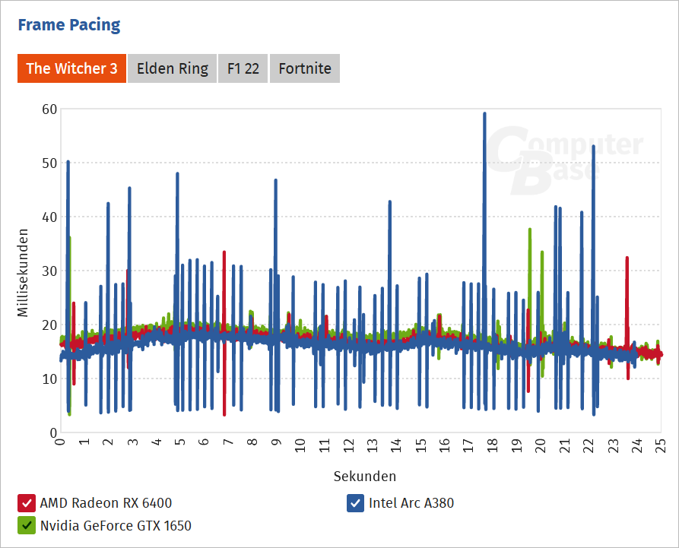
Task: Select the F1 22 tab
Action: pos(243,68)
